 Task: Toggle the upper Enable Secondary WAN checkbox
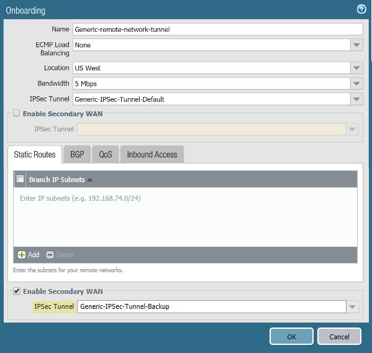pyautogui.click(x=16, y=113)
